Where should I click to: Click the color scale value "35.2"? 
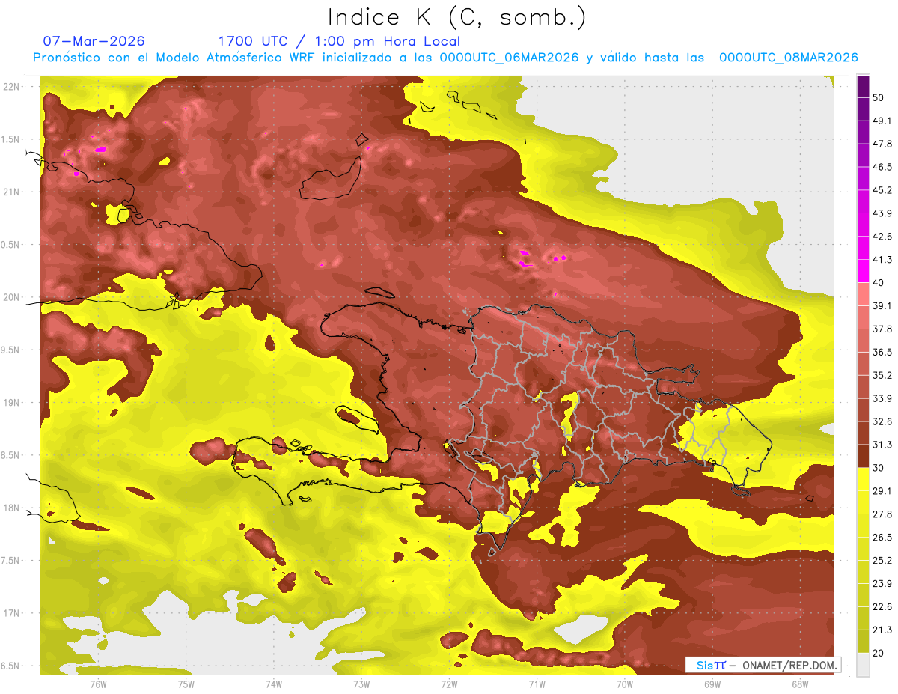(x=882, y=375)
